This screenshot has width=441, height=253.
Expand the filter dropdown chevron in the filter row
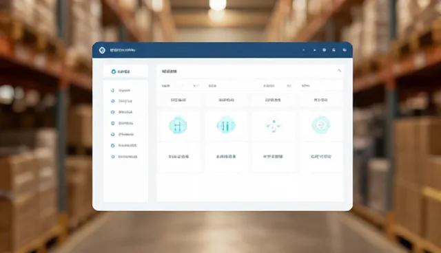pos(194,86)
